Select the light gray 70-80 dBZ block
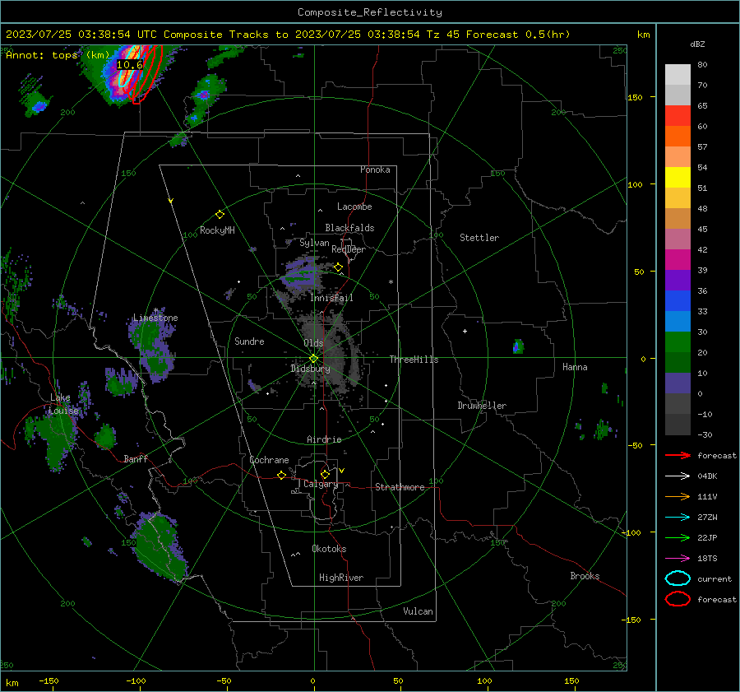The image size is (740, 692). pyautogui.click(x=678, y=75)
